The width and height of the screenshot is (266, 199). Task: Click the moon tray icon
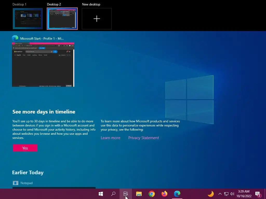211,194
